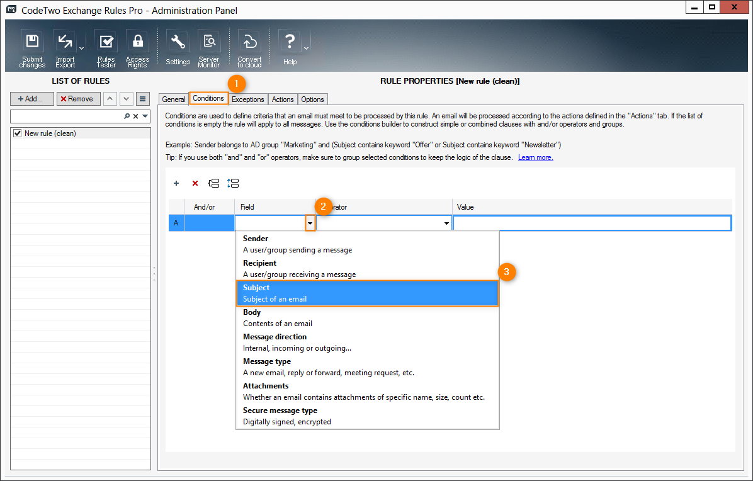Click the ungroup conditions icon
753x481 pixels.
[x=233, y=183]
